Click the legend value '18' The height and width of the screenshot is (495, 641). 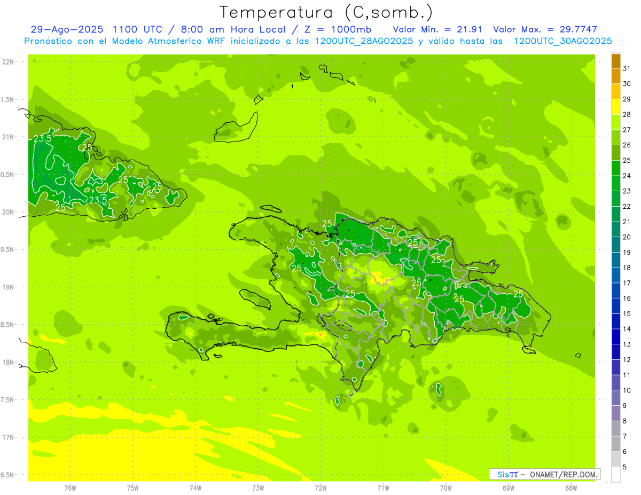pyautogui.click(x=627, y=268)
